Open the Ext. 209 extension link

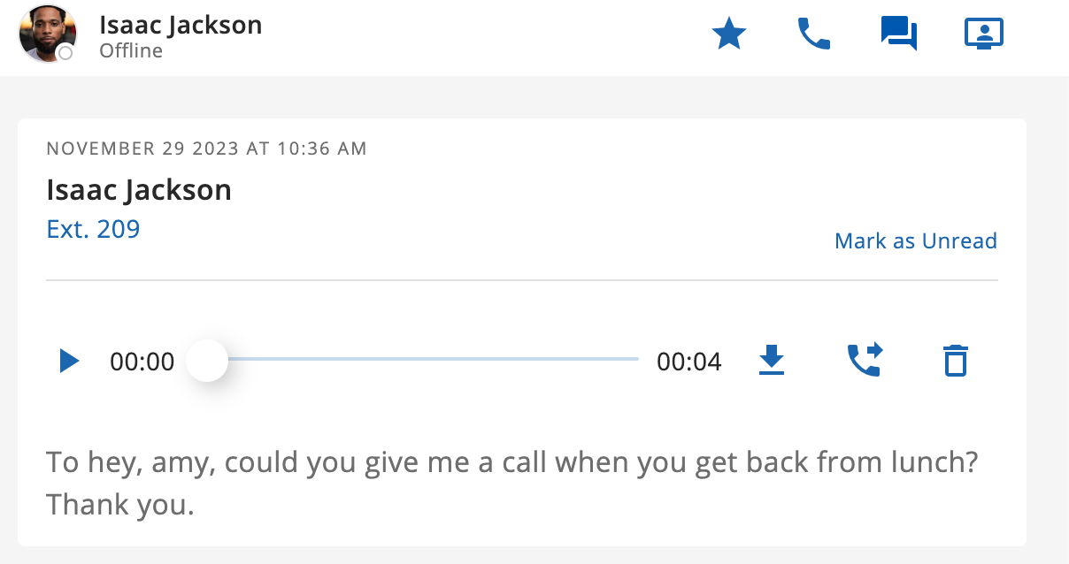(93, 229)
